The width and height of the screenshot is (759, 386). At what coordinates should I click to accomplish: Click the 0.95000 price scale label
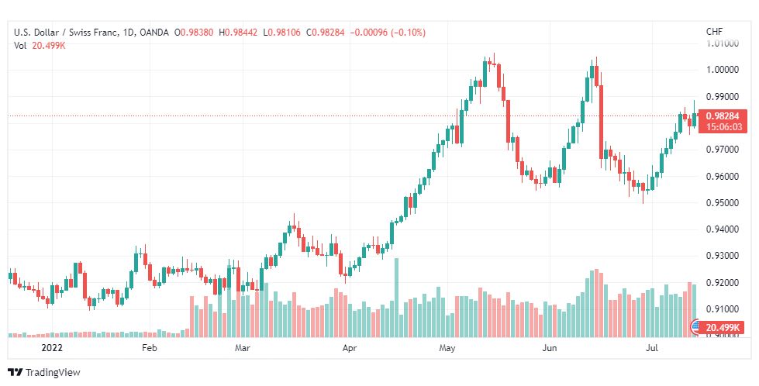tap(723, 202)
